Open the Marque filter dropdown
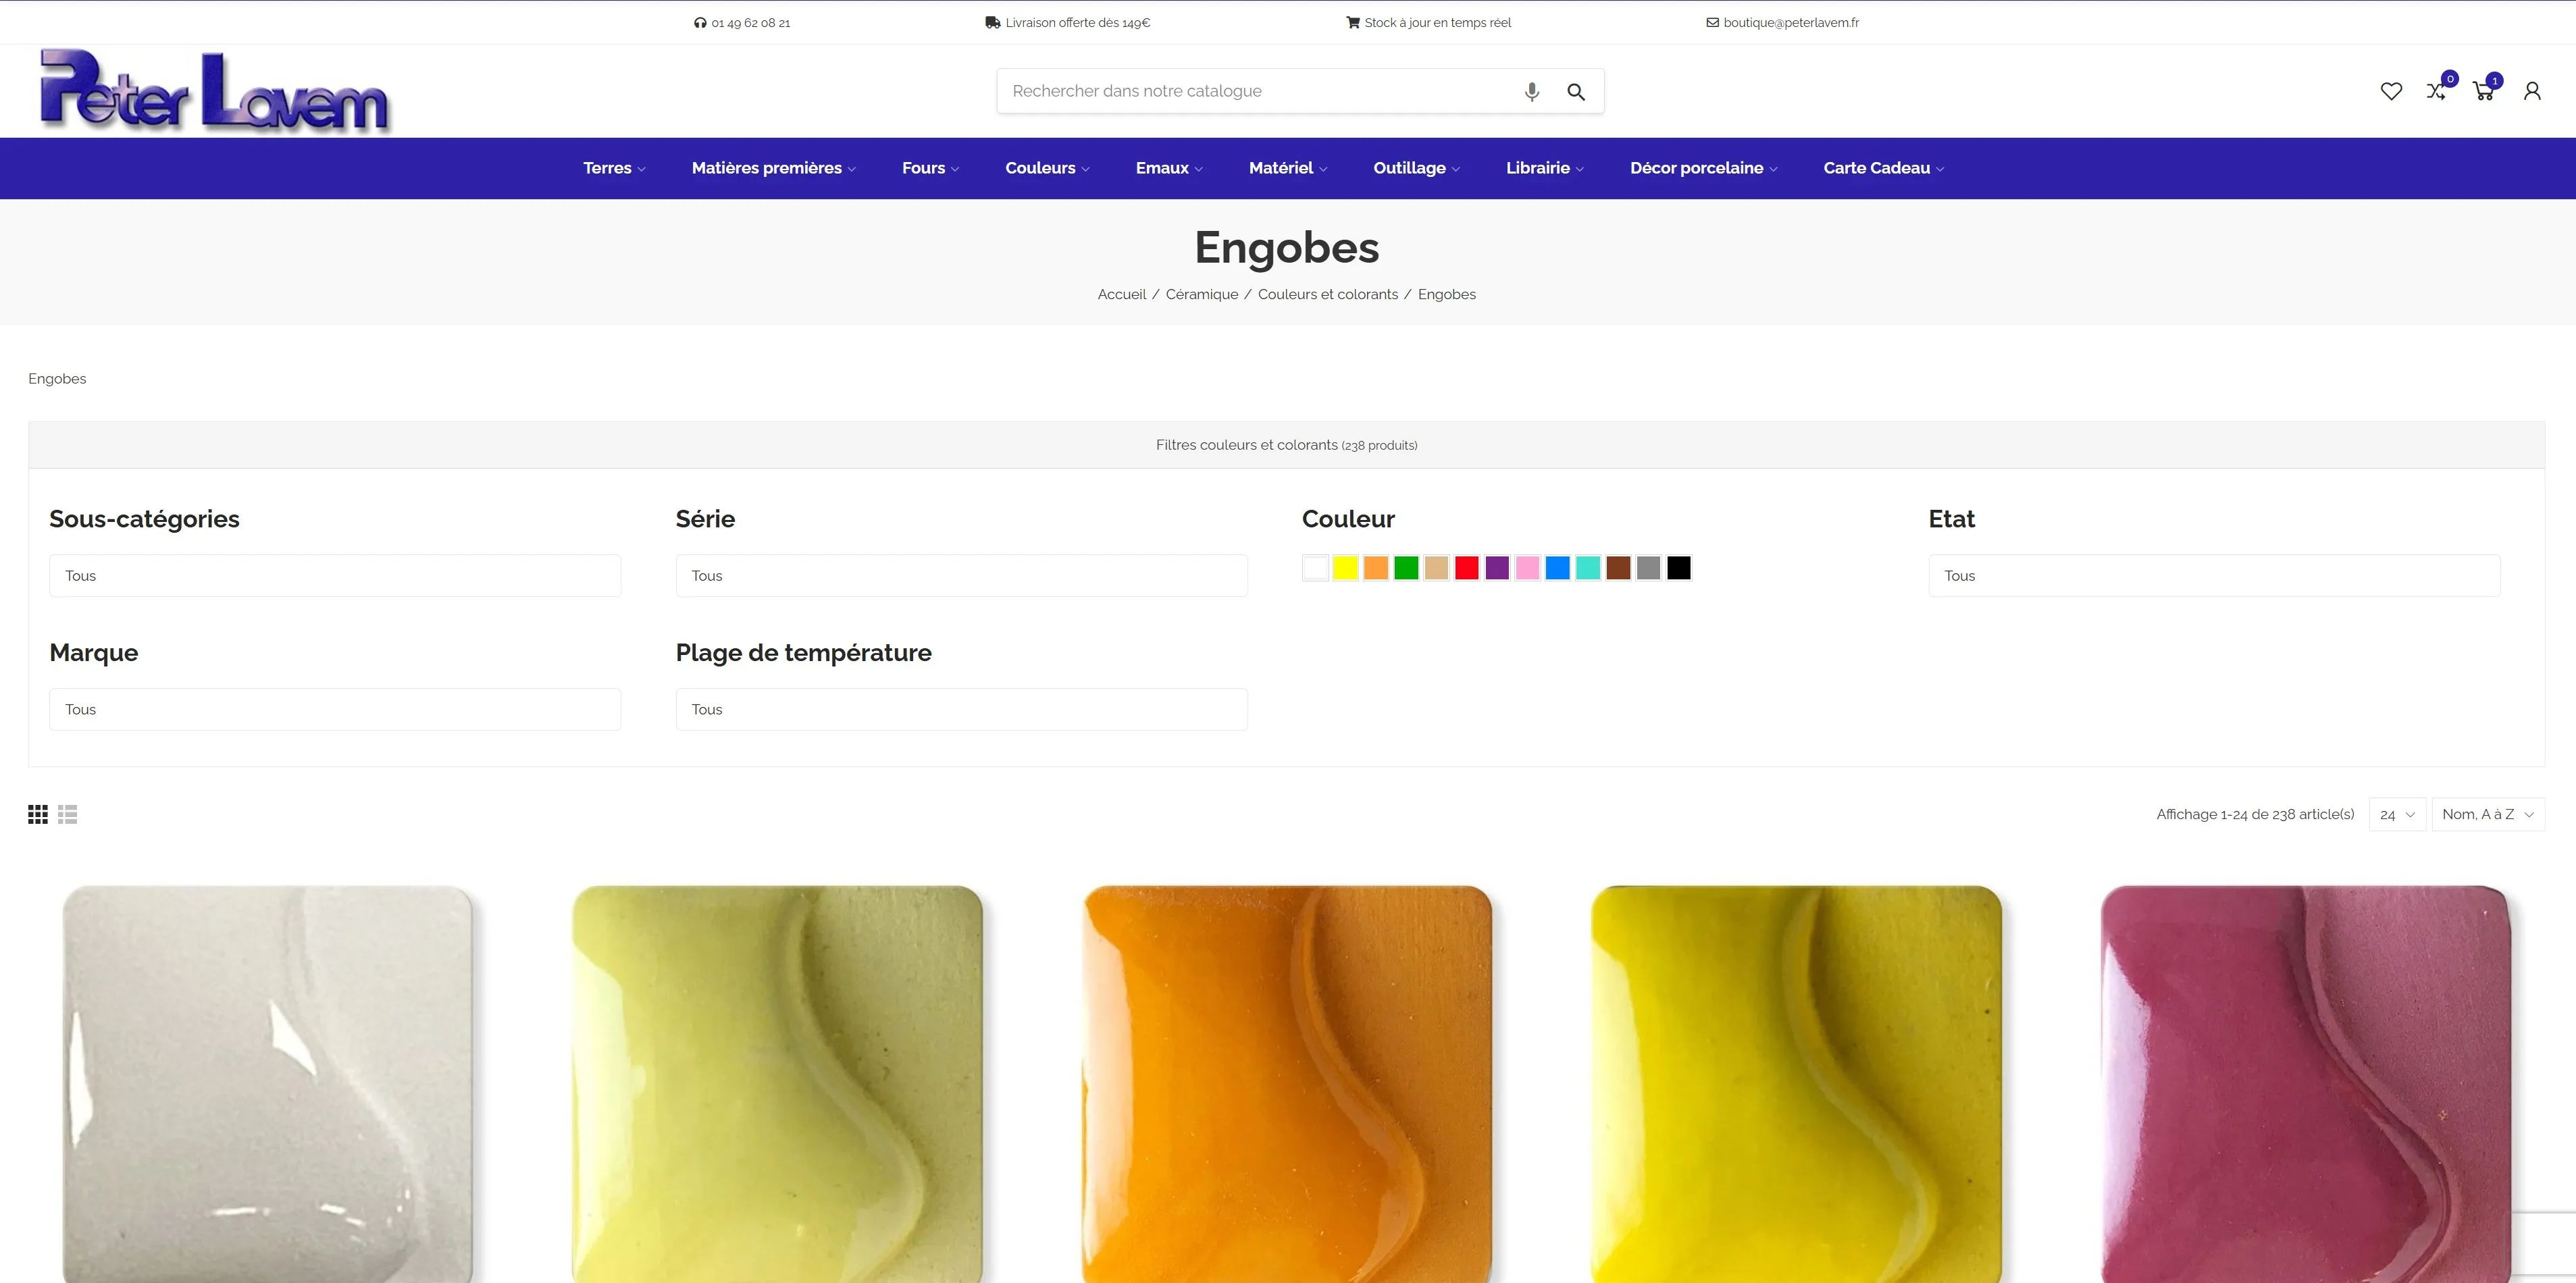This screenshot has width=2576, height=1283. [335, 709]
